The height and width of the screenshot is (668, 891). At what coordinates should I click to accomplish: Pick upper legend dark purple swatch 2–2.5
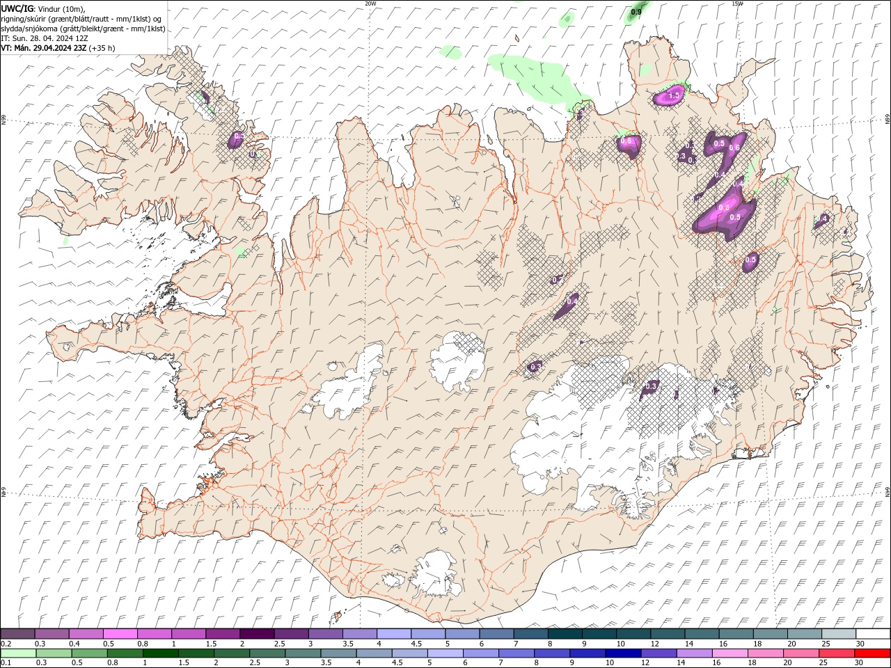click(x=257, y=634)
